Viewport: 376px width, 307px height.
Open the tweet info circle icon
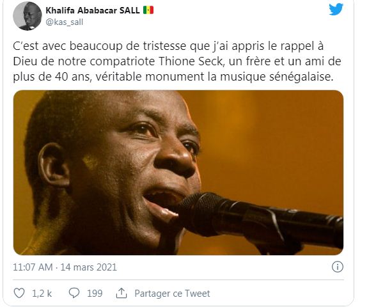[338, 267]
